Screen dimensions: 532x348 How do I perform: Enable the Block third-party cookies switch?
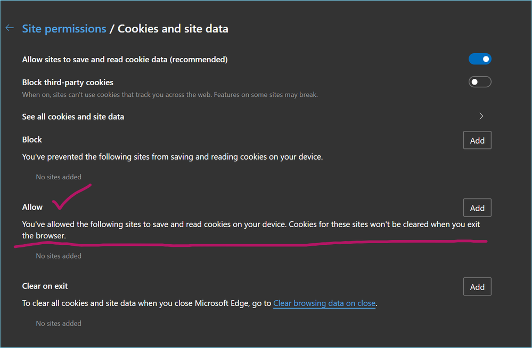coord(480,82)
